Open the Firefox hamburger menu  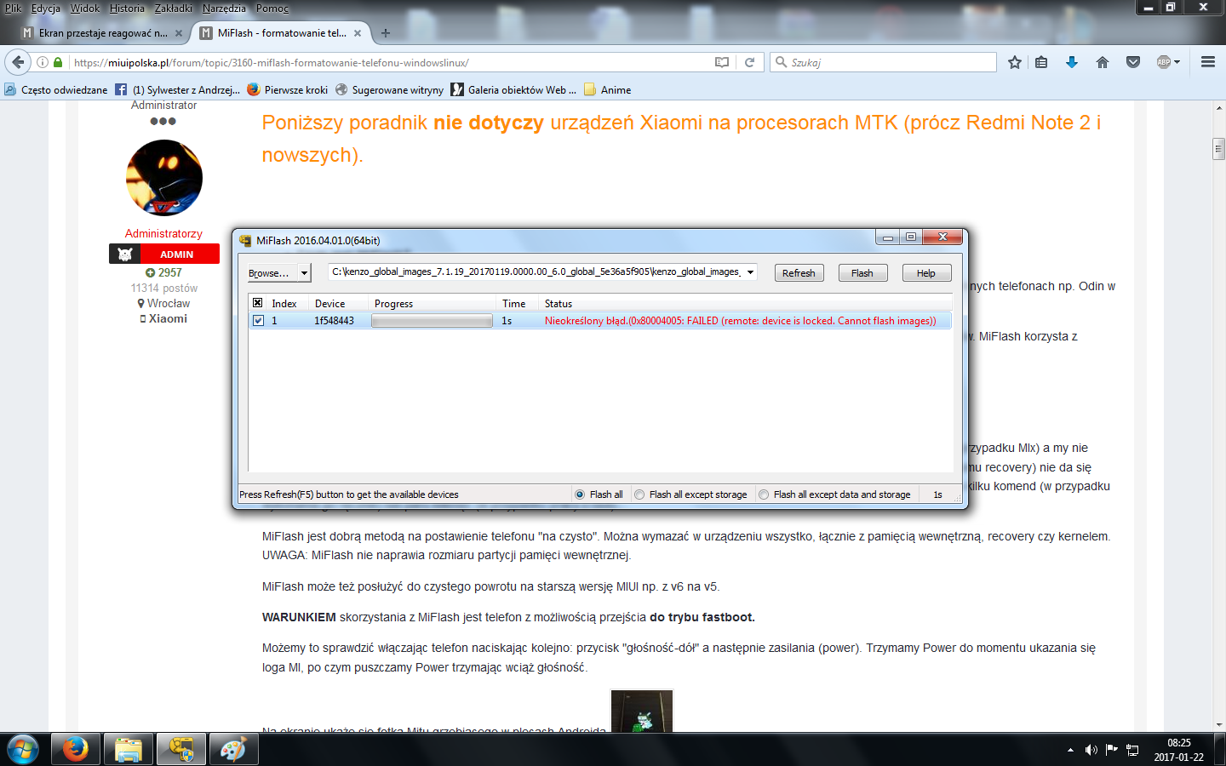tap(1207, 62)
